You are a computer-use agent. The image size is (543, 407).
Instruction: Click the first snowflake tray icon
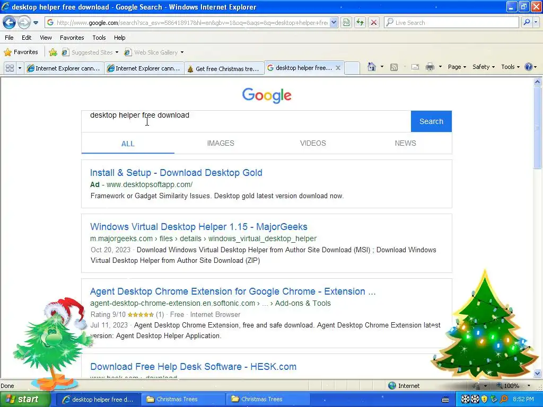465,400
